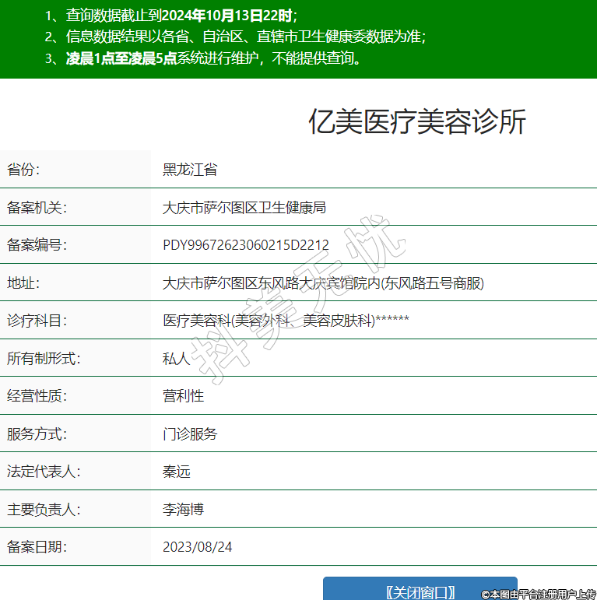
Task: Select the record number PDY99672623060215D2212
Action: [x=245, y=246]
